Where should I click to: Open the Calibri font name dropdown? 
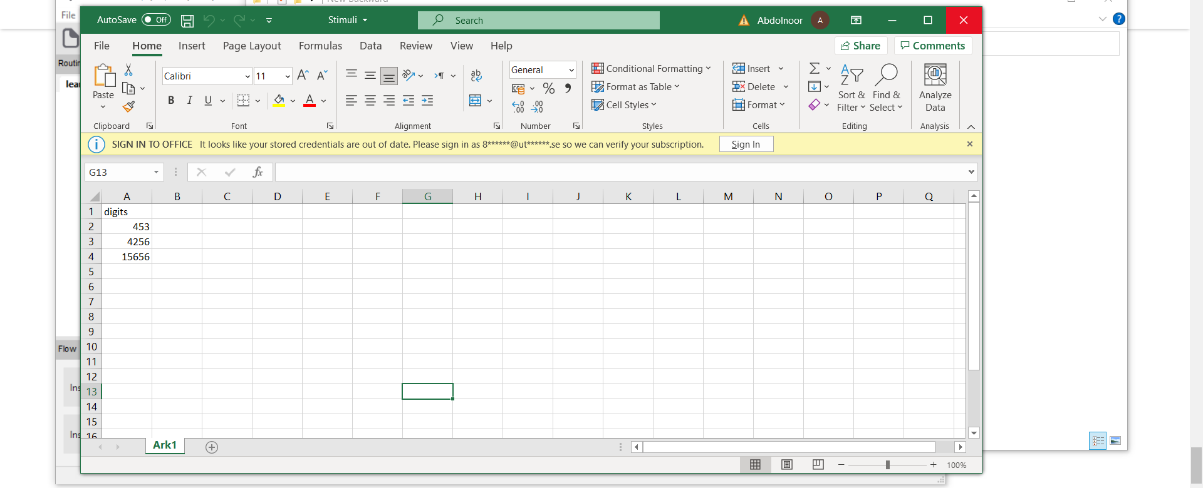click(247, 76)
